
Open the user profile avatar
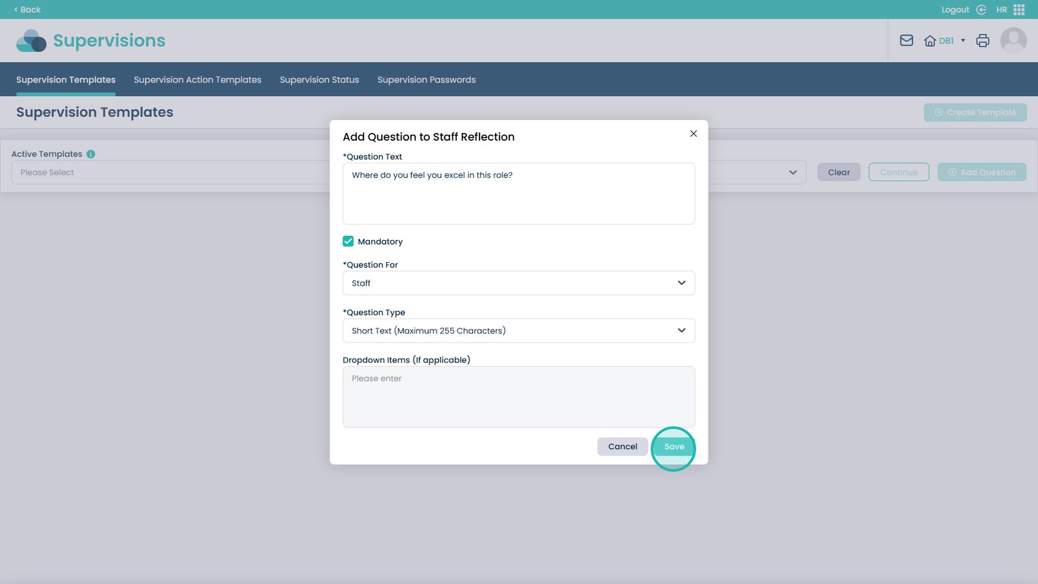[1013, 41]
